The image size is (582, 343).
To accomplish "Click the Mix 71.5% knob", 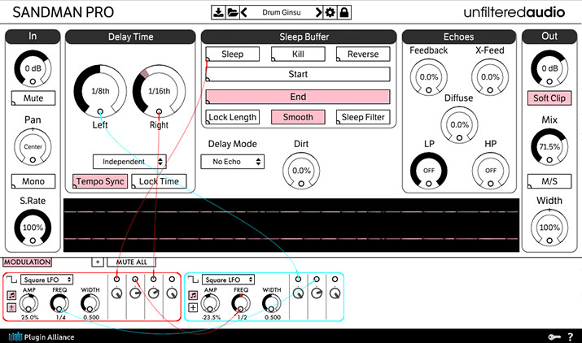I will 549,147.
